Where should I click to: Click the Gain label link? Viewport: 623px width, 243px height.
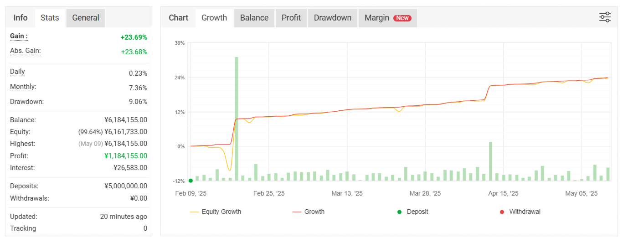click(x=19, y=36)
